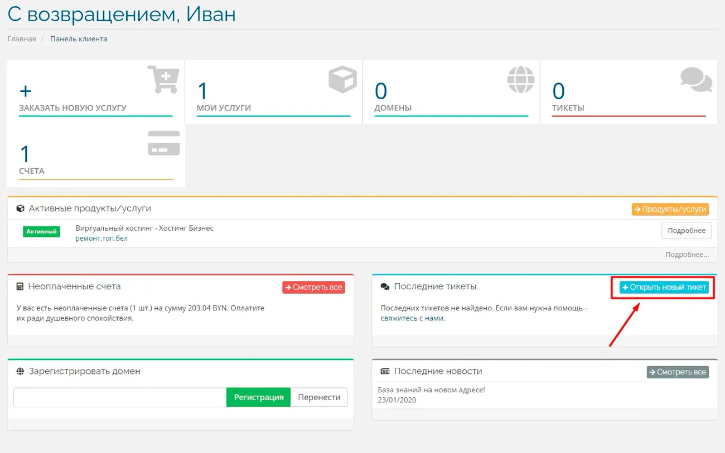Click Открыть новый тикет button
This screenshot has width=725, height=453.
pyautogui.click(x=664, y=287)
